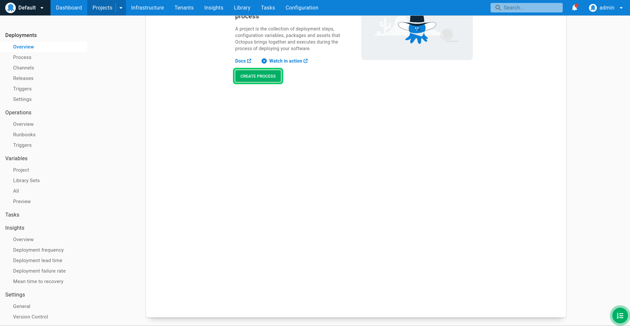The height and width of the screenshot is (326, 630).
Task: Click the admin avatar icon
Action: [593, 8]
